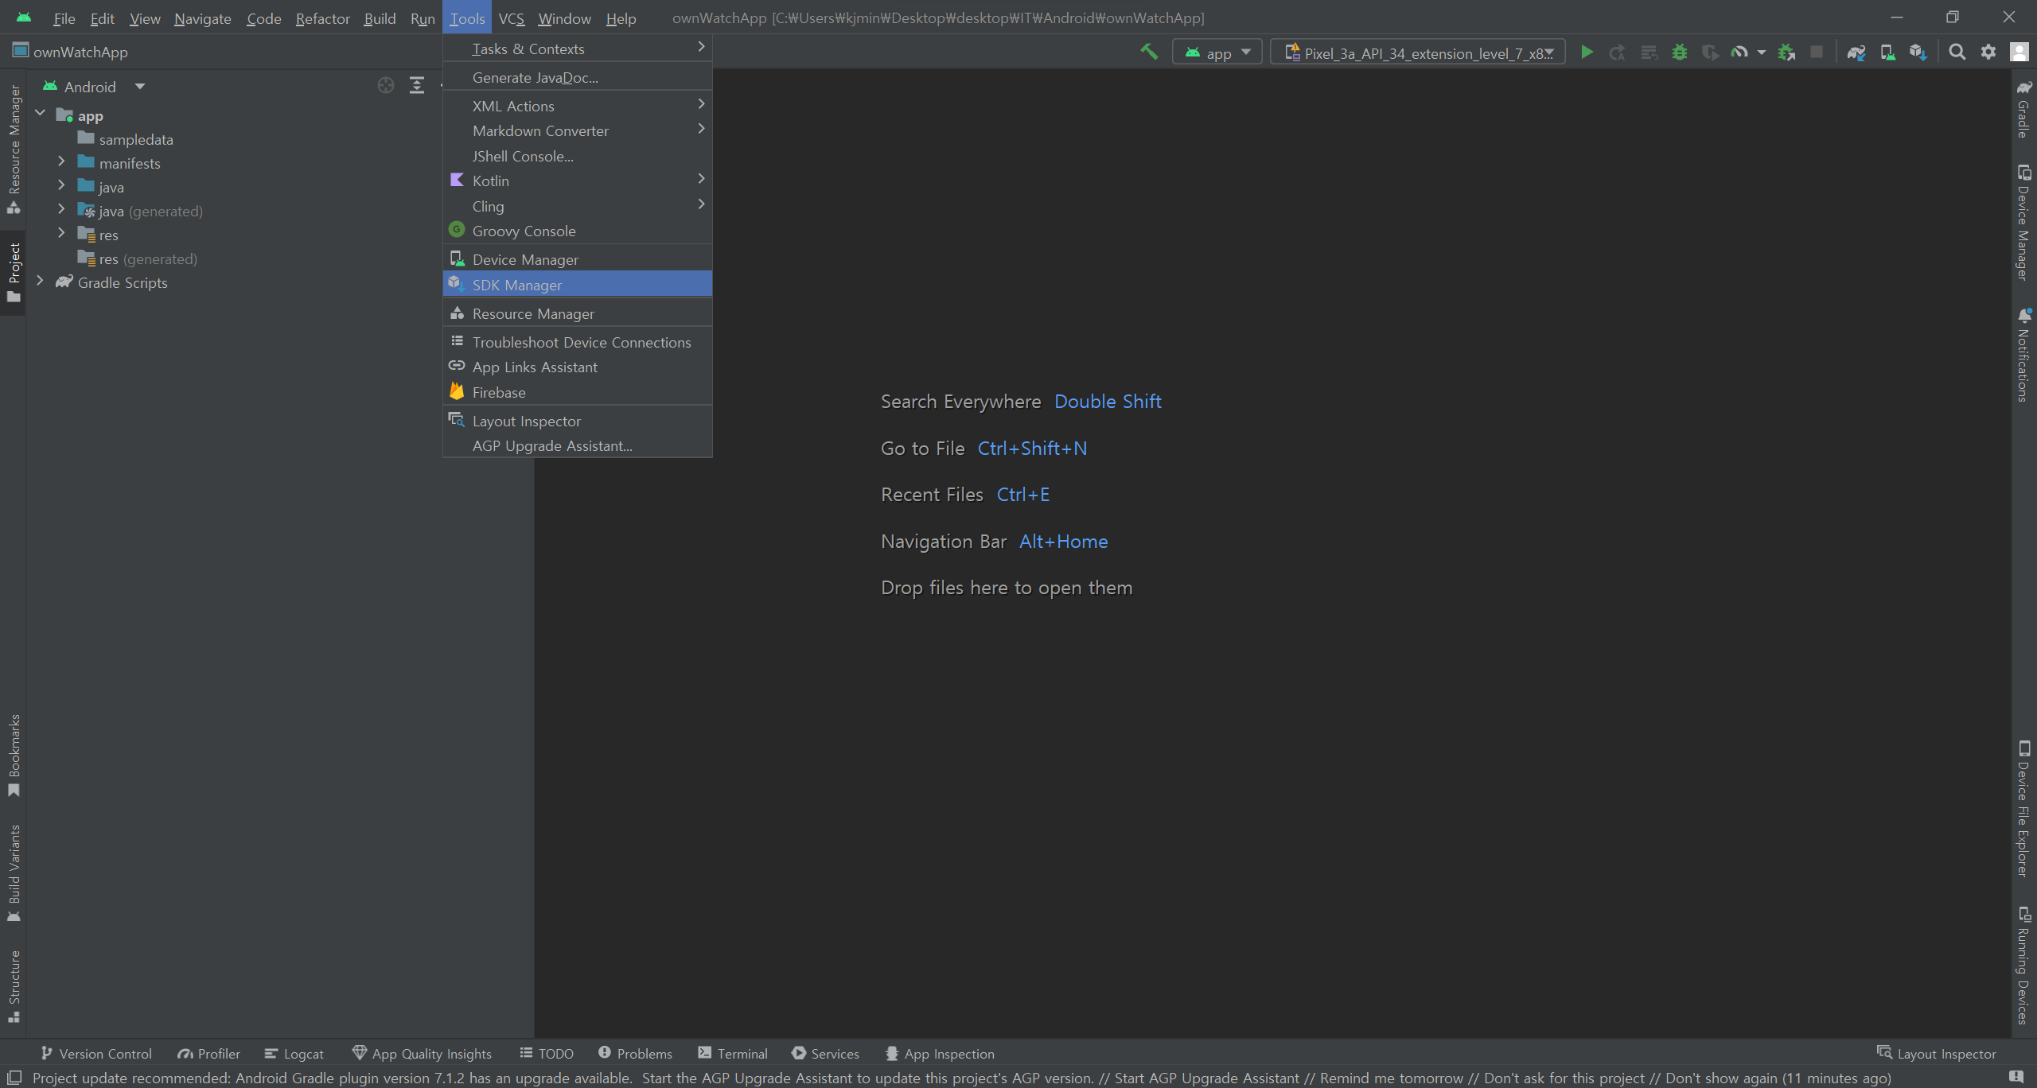Open Layout Inspector in the bottom bar
Viewport: 2037px width, 1088px height.
coord(1937,1053)
